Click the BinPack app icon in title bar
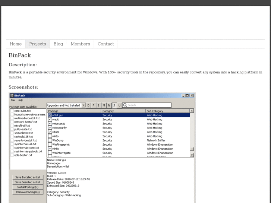The image size is (271, 203). [12, 95]
